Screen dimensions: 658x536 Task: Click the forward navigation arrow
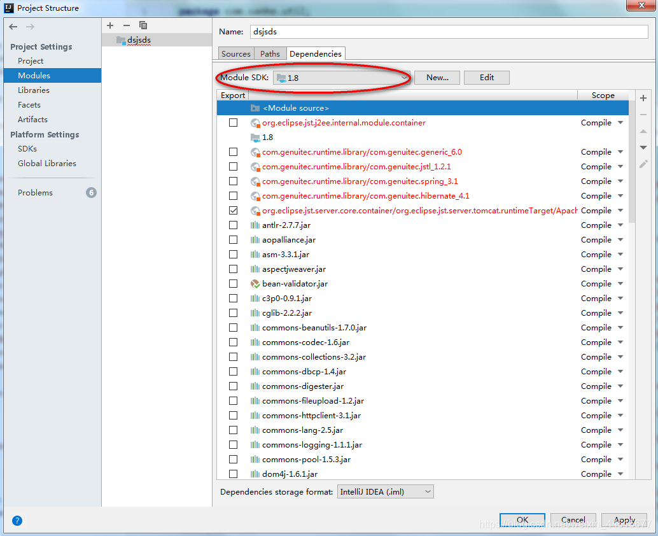(30, 27)
